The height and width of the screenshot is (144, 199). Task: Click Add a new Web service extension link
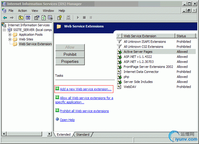86,89
